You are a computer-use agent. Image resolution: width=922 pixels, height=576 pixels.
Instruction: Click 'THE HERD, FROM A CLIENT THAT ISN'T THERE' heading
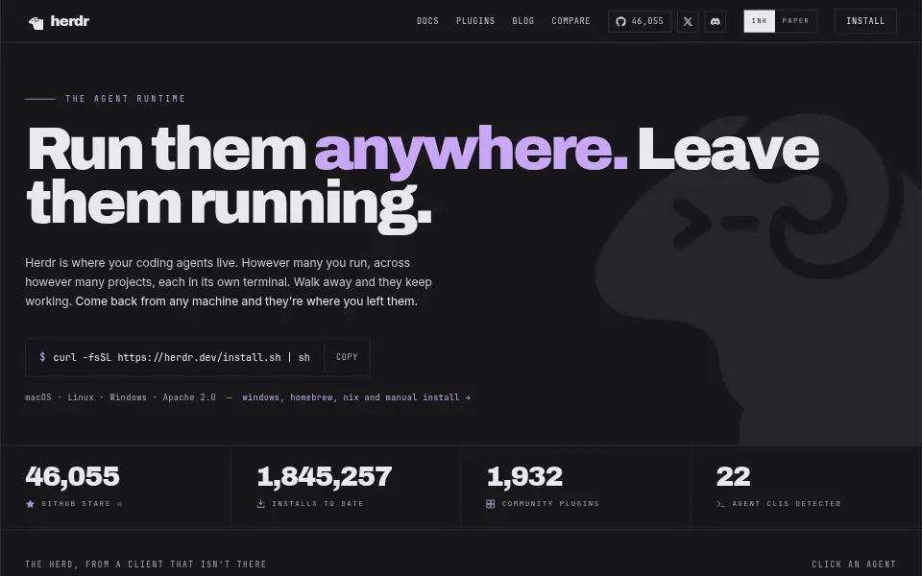click(x=146, y=564)
